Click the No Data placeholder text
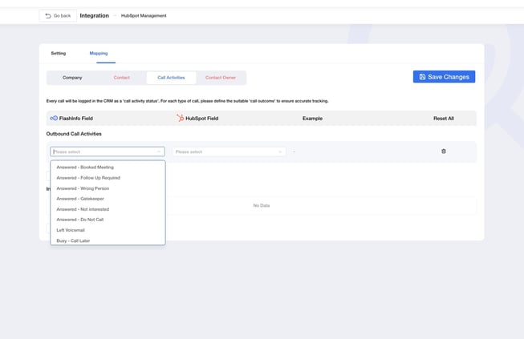This screenshot has height=339, width=524. click(x=262, y=205)
